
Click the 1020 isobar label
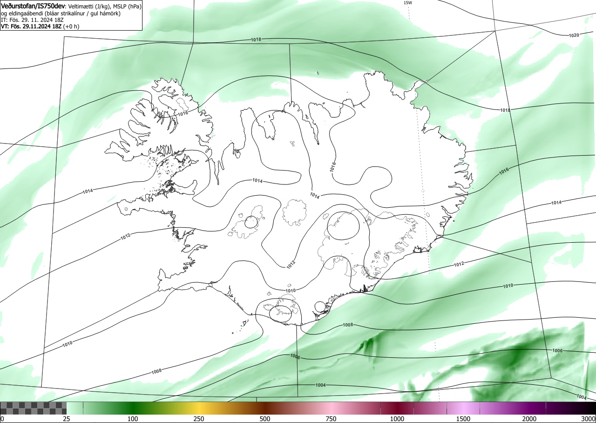[x=574, y=35]
